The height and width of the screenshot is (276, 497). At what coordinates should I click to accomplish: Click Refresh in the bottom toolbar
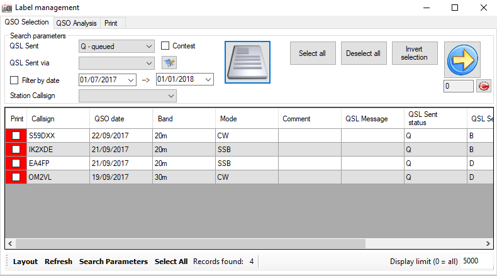pyautogui.click(x=59, y=262)
